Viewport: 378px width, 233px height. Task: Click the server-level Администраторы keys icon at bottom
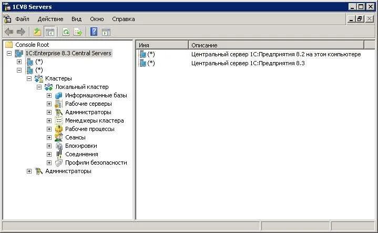pos(38,171)
